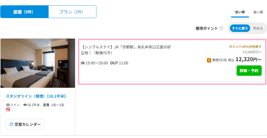
Task: Click the twin room photo thumbnail
Action: click(x=38, y=63)
